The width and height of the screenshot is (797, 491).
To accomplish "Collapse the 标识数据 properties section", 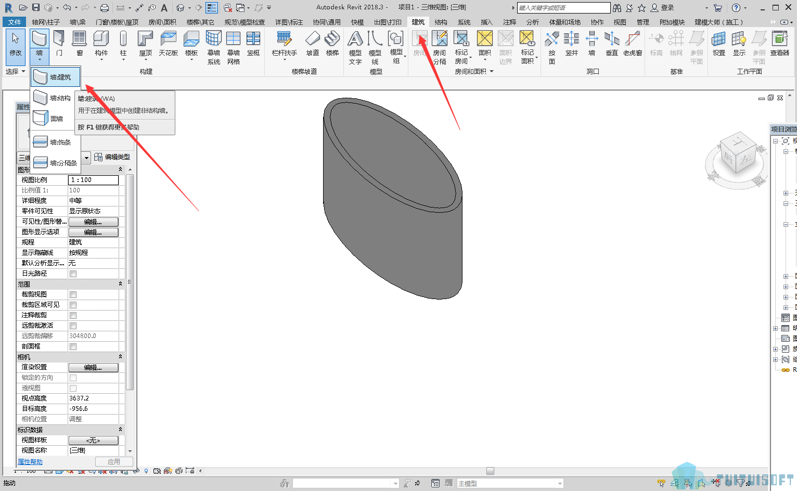I will click(x=121, y=430).
